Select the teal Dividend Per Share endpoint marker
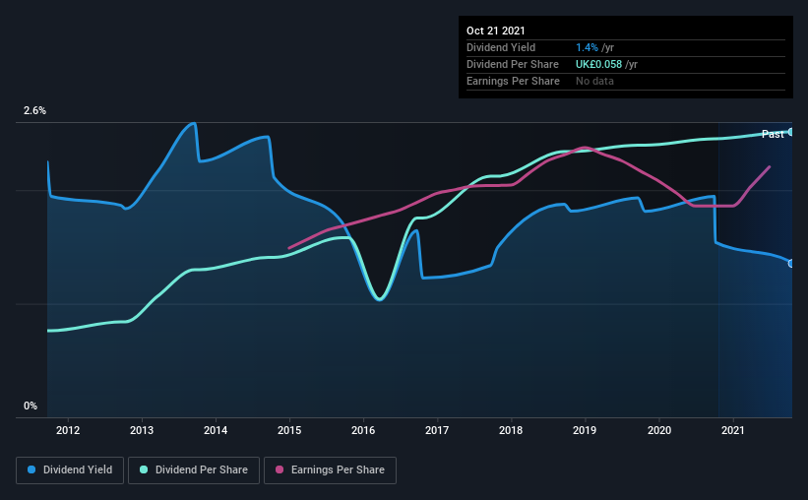 791,132
